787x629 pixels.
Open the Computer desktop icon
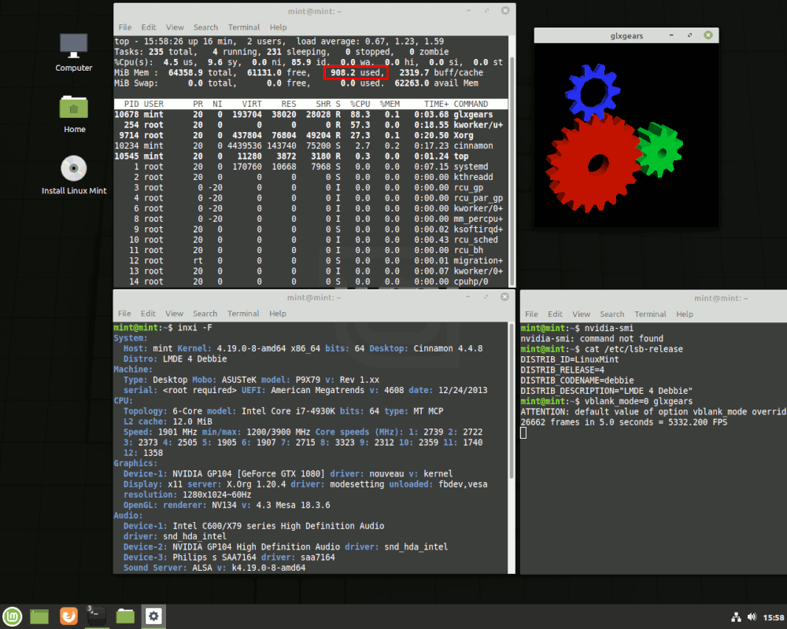click(x=74, y=52)
